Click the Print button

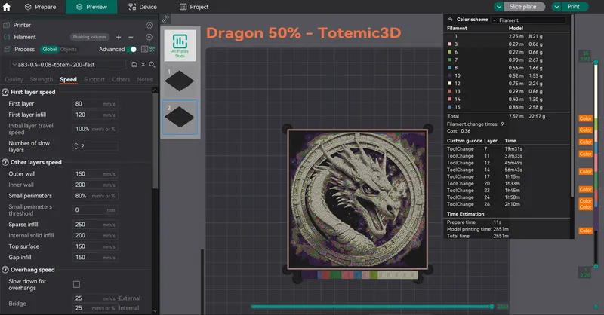tap(575, 7)
